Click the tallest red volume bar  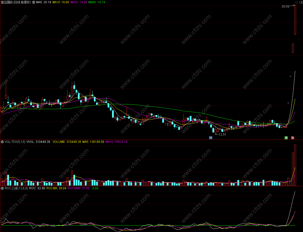[x=295, y=165]
